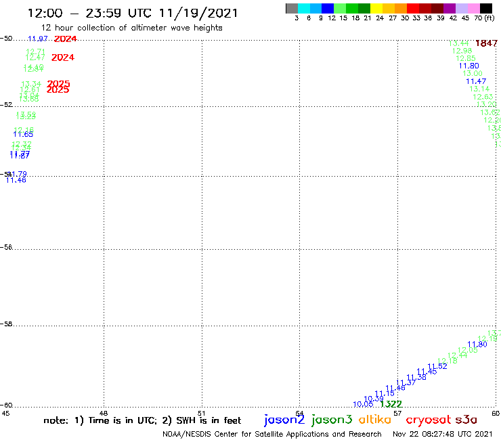501x440 pixels.
Task: Click the subtitle '12 hour collection of altimeter wave heights'
Action: (131, 28)
